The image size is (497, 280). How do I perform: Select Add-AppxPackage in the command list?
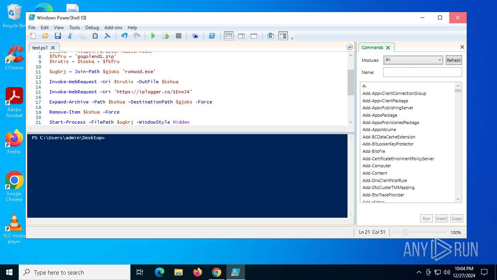pos(380,115)
